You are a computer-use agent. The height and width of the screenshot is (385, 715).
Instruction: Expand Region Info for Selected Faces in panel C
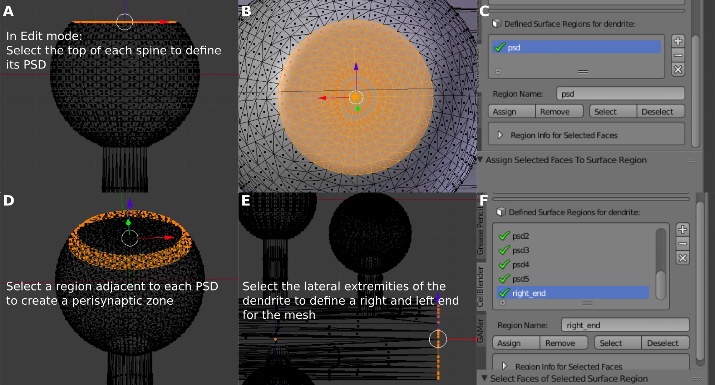pos(500,135)
